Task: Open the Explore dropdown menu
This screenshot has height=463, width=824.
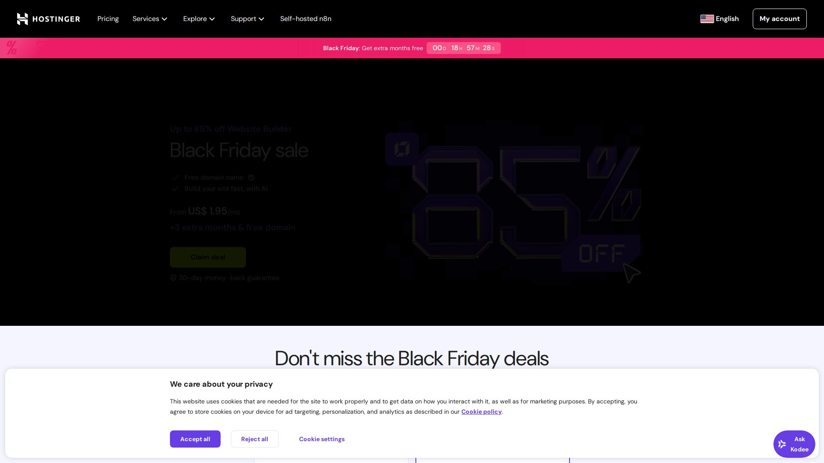Action: tap(199, 19)
